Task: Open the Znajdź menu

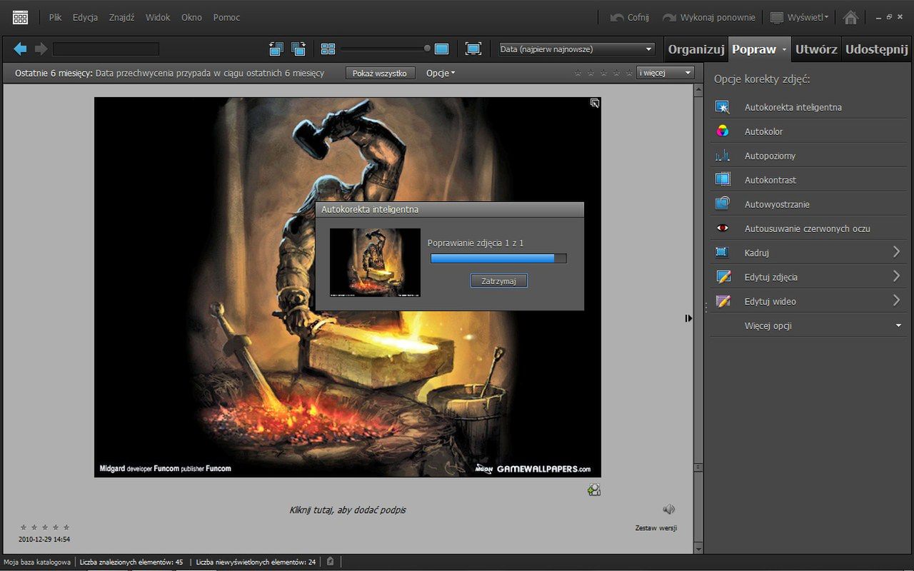Action: [x=121, y=17]
